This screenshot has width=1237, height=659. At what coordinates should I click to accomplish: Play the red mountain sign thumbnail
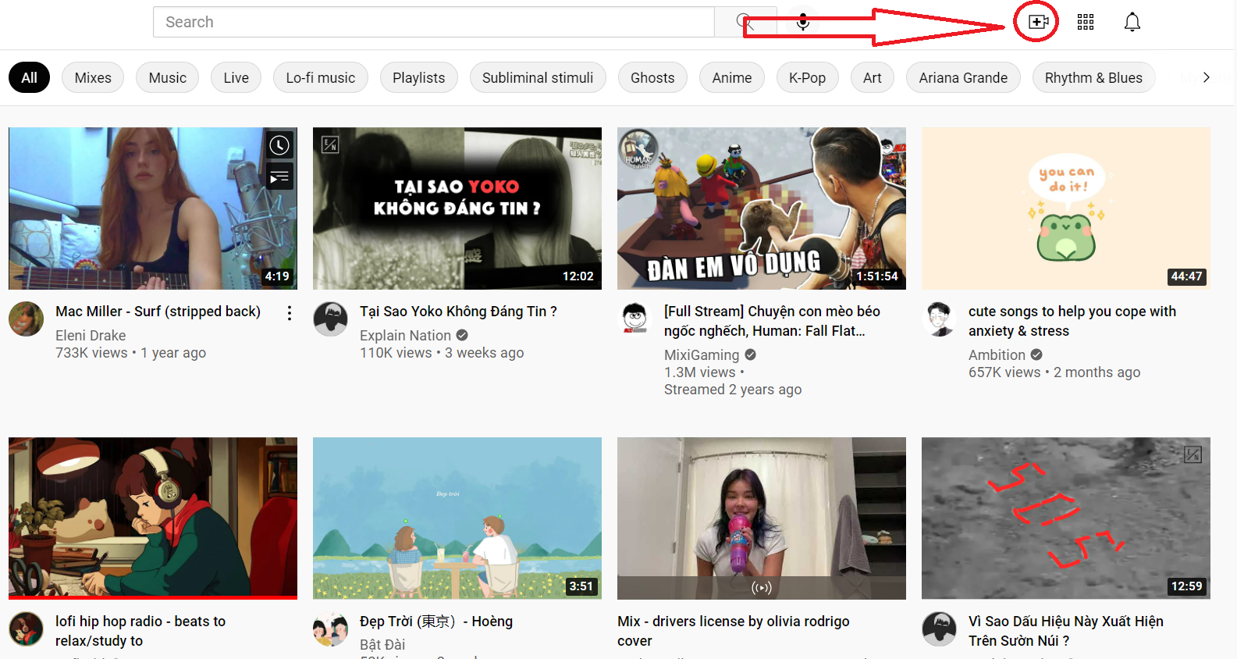point(1066,518)
